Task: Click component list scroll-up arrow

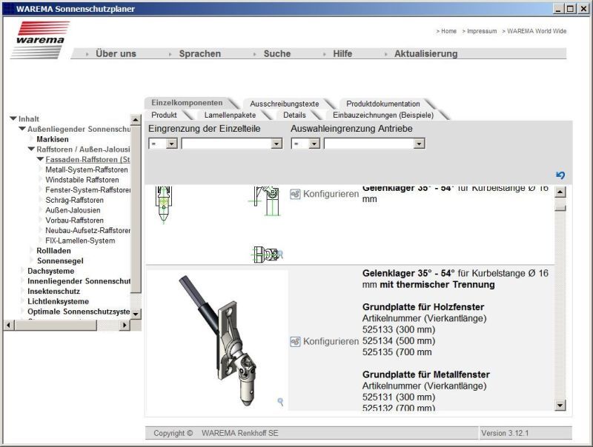Action: click(x=560, y=192)
